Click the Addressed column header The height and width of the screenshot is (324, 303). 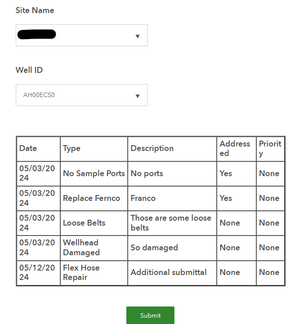pyautogui.click(x=235, y=148)
